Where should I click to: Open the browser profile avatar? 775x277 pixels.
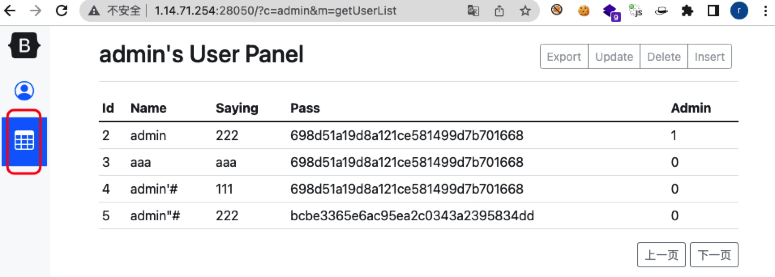tap(739, 11)
